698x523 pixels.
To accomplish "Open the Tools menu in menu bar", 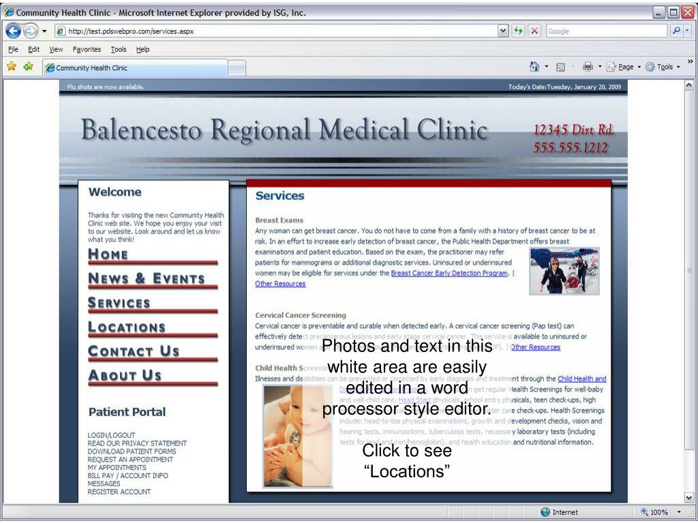I will [x=119, y=49].
